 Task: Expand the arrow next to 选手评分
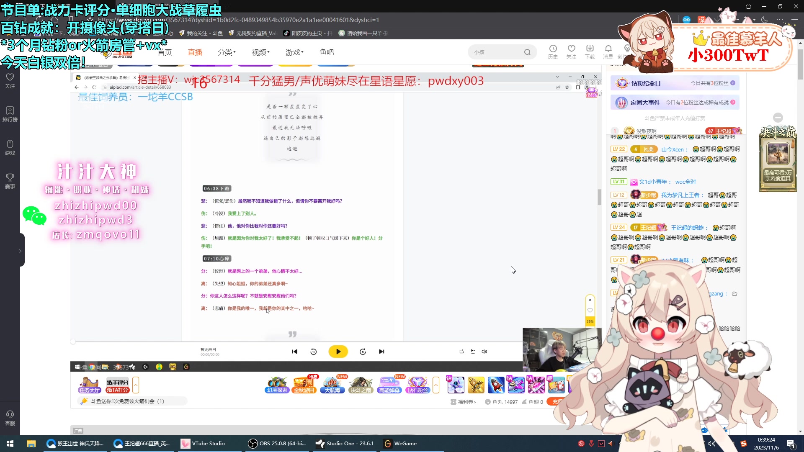(136, 385)
